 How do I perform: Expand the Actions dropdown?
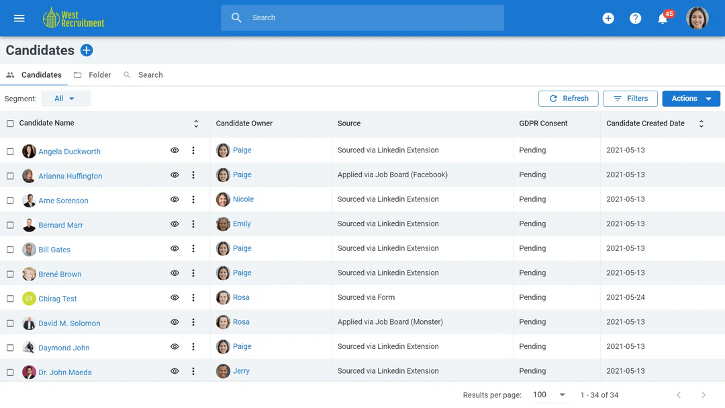(x=691, y=98)
